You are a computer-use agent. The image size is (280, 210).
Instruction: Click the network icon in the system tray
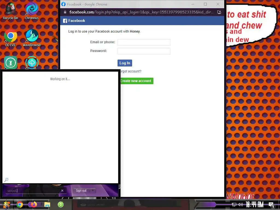click(234, 205)
